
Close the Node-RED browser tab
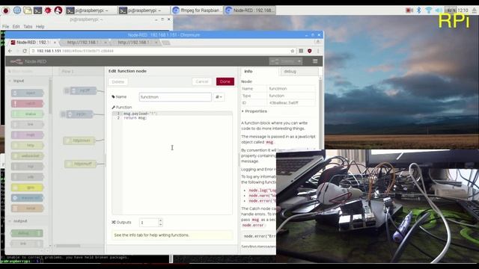(55, 43)
